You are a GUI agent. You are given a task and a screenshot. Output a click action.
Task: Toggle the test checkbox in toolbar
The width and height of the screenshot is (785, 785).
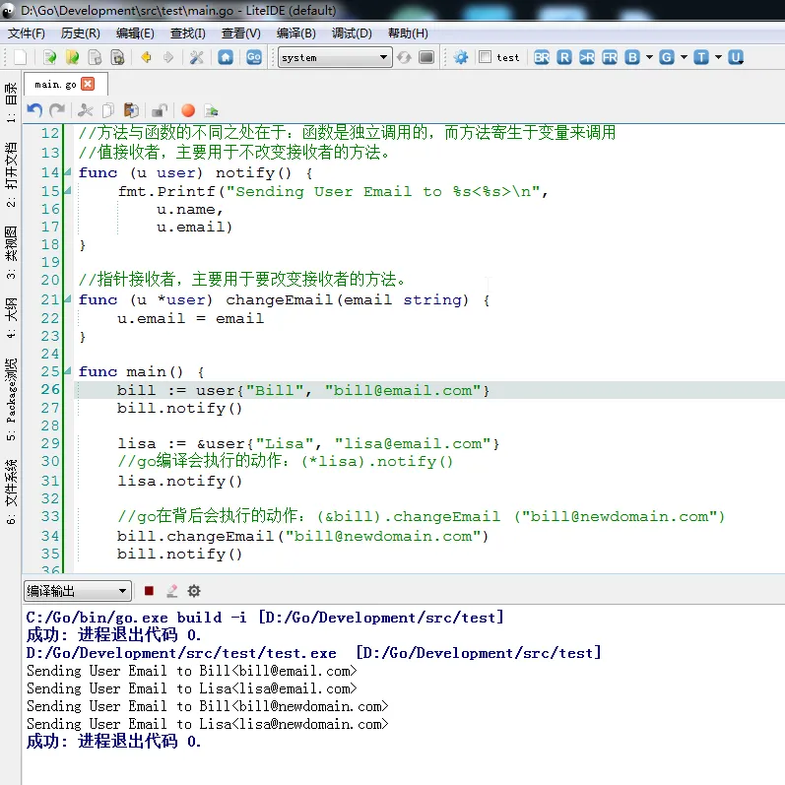pyautogui.click(x=485, y=57)
